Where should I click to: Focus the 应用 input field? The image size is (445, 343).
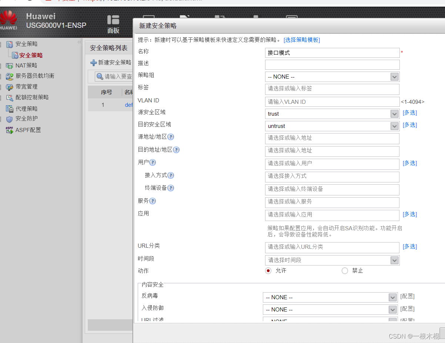[x=332, y=215]
